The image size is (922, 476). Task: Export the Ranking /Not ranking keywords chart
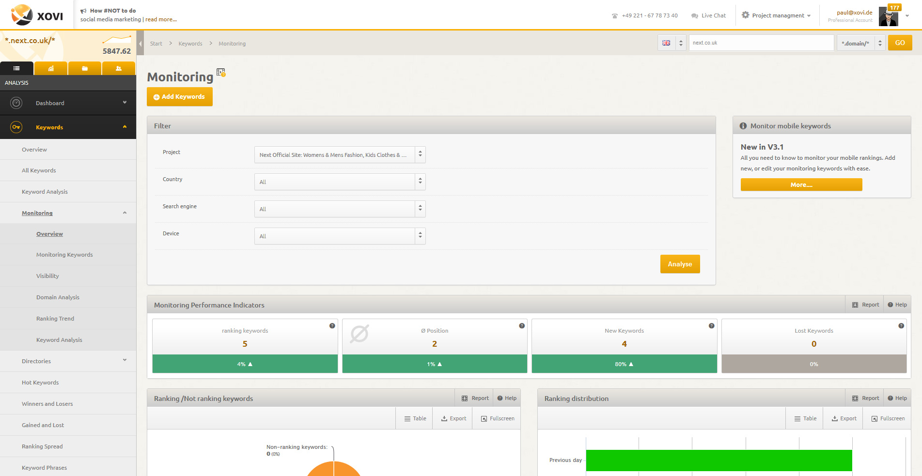(453, 418)
